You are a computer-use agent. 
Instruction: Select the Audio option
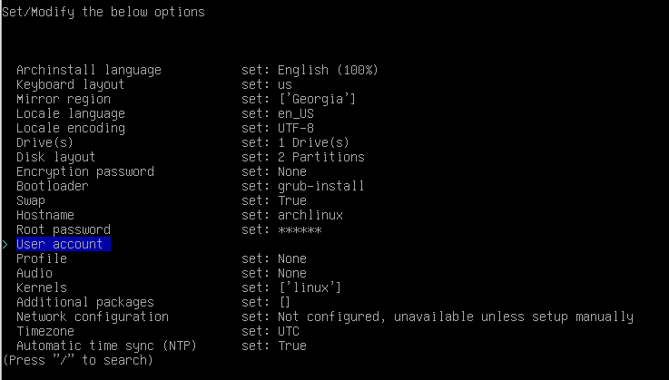pyautogui.click(x=34, y=273)
